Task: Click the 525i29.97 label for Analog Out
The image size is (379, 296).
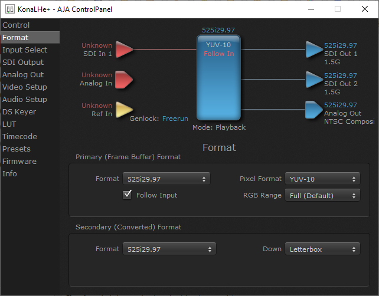Action: click(340, 105)
